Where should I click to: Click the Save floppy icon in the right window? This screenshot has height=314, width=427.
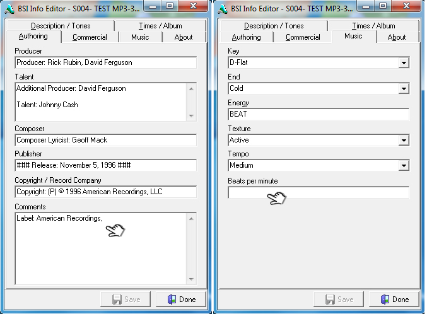click(x=330, y=299)
